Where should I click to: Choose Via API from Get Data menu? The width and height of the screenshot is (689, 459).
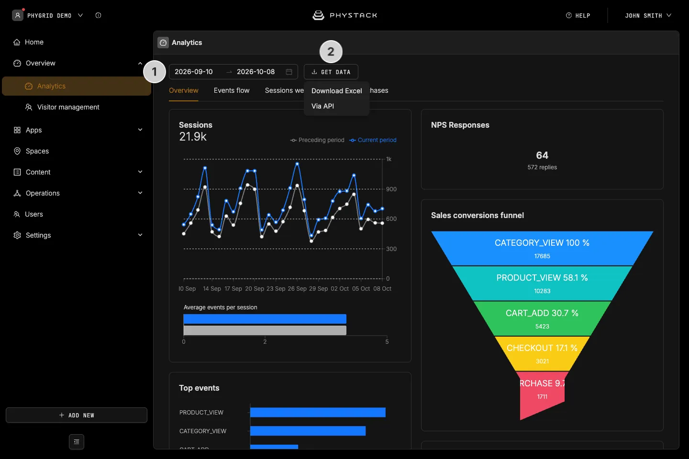337,106
